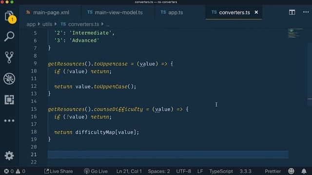
Task: Open the Debug panel
Action: point(9,79)
